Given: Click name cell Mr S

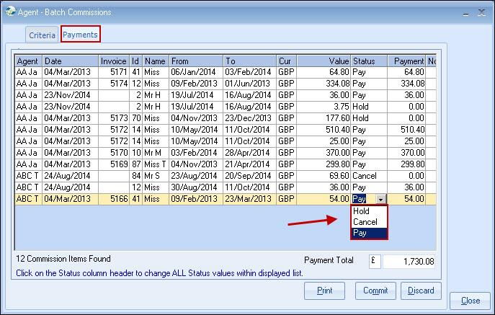Looking at the screenshot, I should (x=156, y=176).
